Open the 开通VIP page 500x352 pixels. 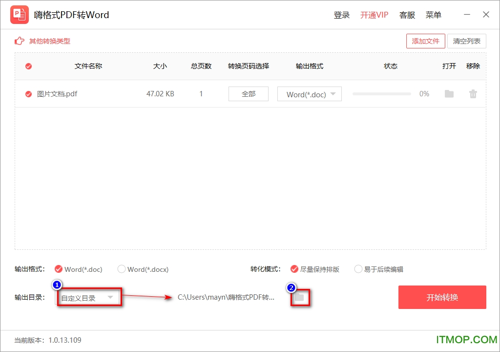[x=374, y=15]
